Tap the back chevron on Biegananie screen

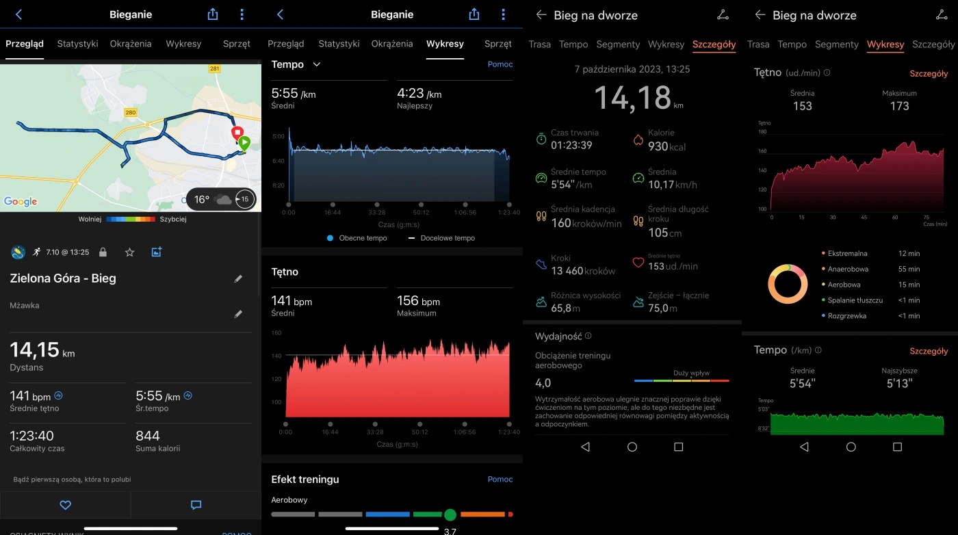pos(15,14)
